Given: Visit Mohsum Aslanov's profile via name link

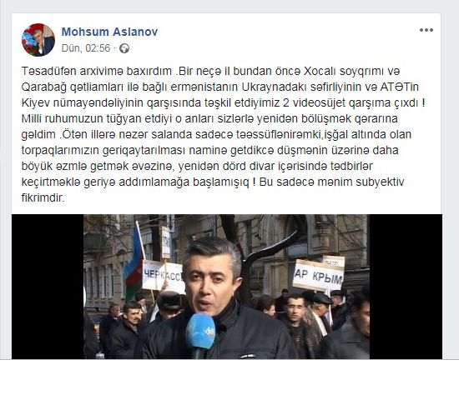Looking at the screenshot, I should point(109,32).
